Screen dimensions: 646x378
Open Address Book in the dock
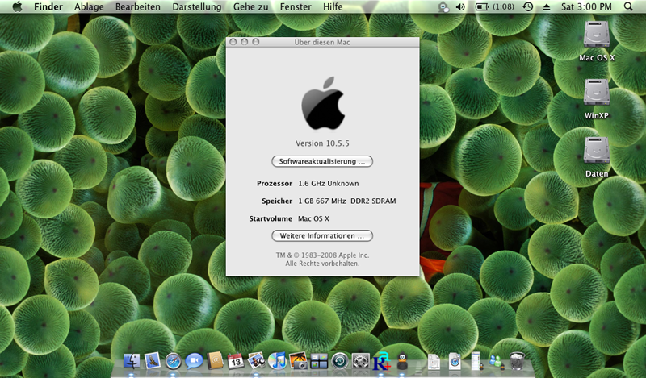[x=215, y=362]
